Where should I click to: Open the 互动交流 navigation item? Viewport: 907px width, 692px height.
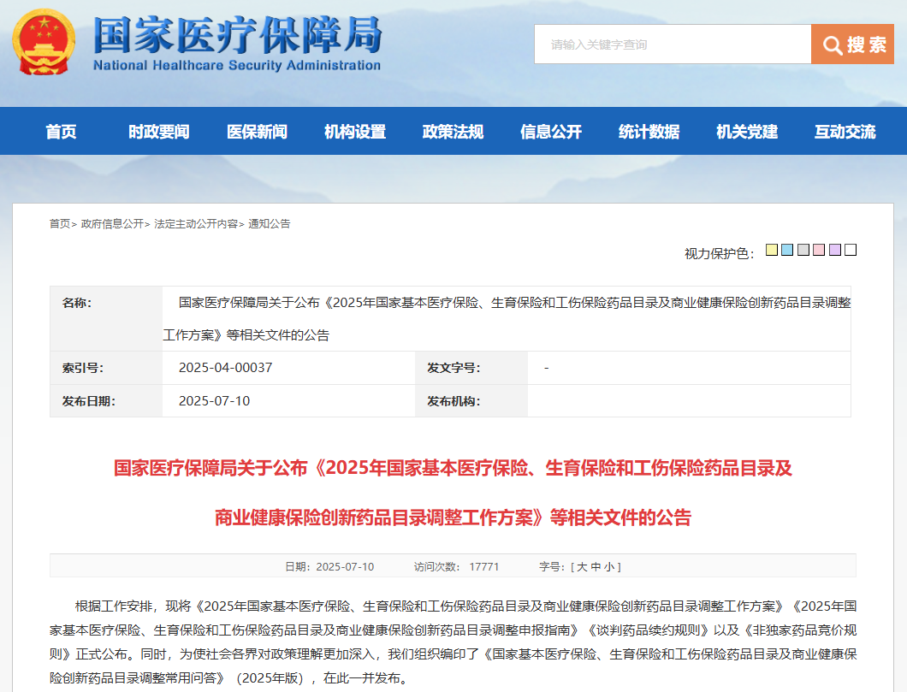coord(845,132)
